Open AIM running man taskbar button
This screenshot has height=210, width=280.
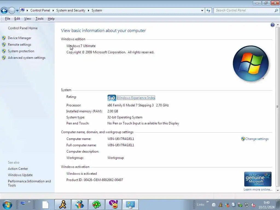(63, 205)
